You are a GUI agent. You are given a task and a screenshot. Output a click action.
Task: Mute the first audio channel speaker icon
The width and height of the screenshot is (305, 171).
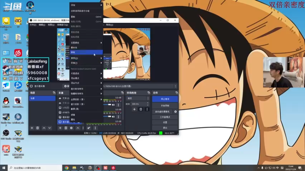113,105
